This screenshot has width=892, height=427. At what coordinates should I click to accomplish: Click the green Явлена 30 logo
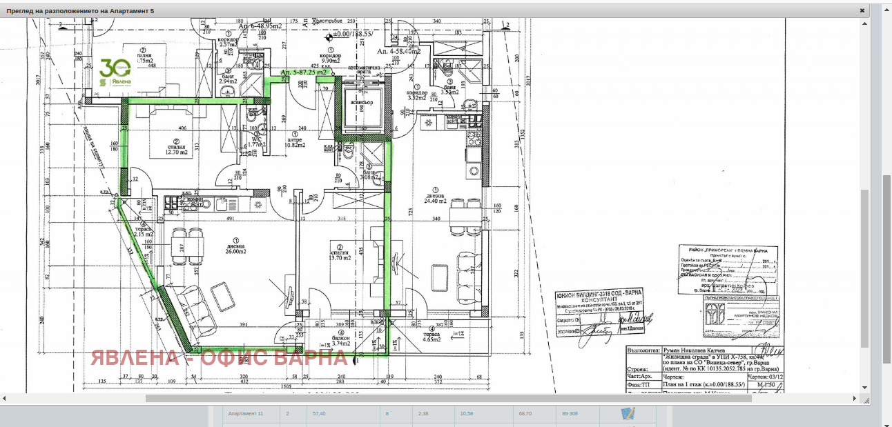pyautogui.click(x=115, y=72)
